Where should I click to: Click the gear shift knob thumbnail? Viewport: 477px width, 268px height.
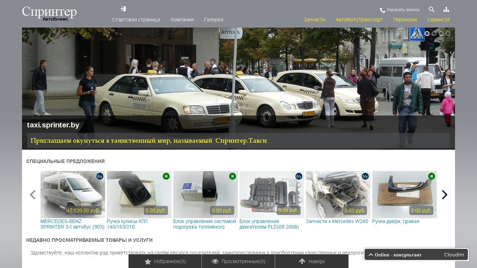[x=139, y=195]
